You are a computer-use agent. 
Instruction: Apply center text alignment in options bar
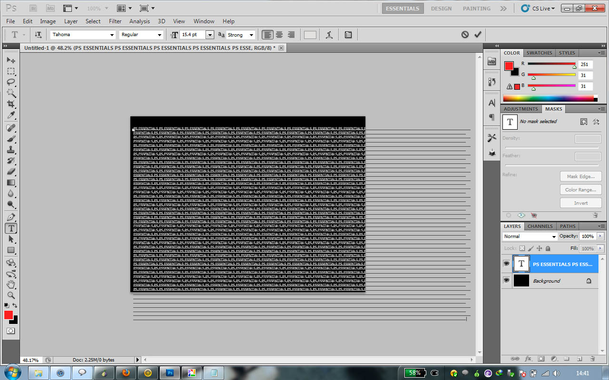pyautogui.click(x=279, y=34)
